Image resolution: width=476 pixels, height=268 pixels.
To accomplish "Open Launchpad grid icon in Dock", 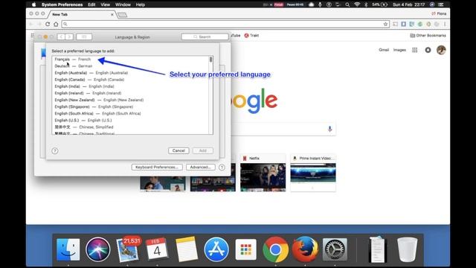I will 246,249.
